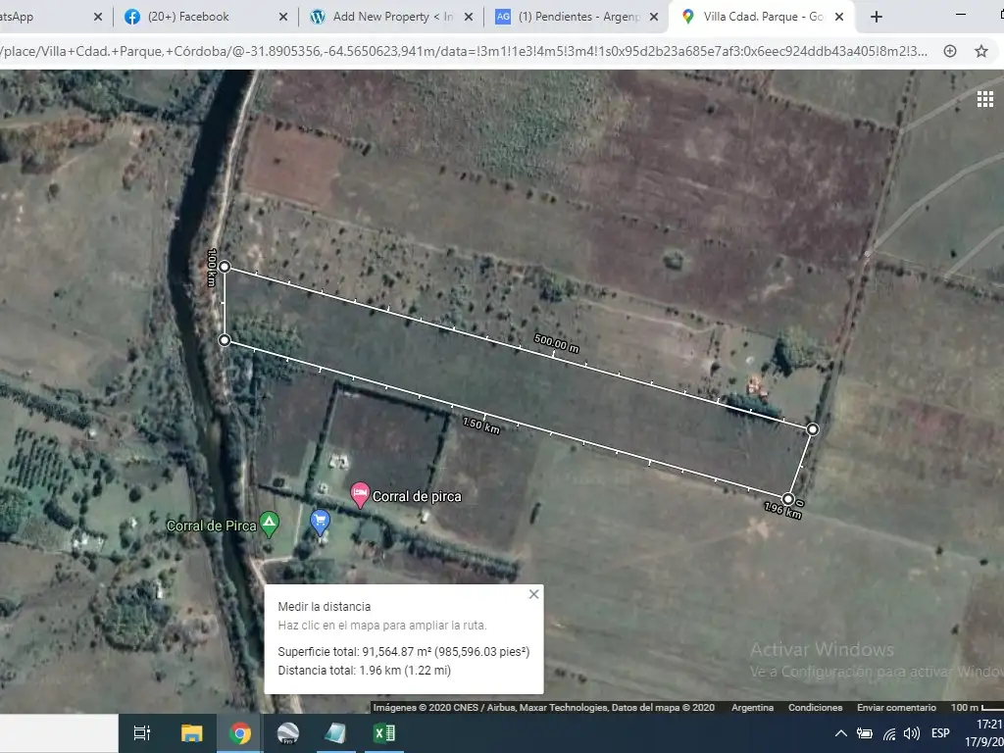Expand the hidden system tray icons chevron
This screenshot has width=1004, height=753.
pos(840,733)
